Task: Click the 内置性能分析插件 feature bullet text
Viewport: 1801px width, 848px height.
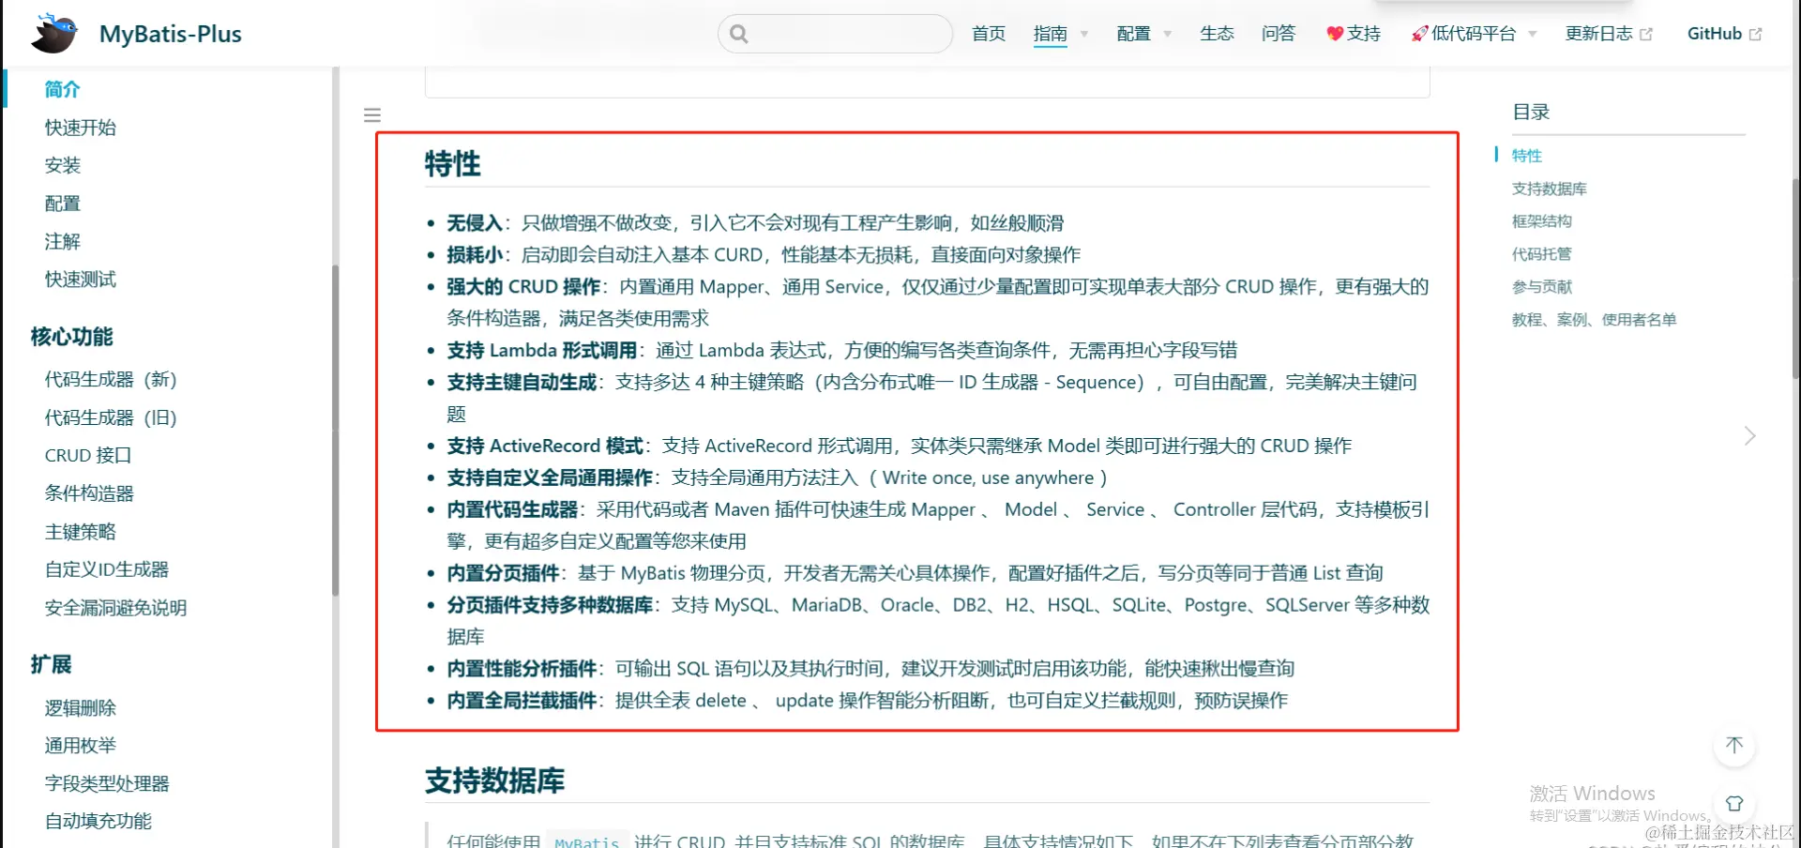Action: point(870,669)
